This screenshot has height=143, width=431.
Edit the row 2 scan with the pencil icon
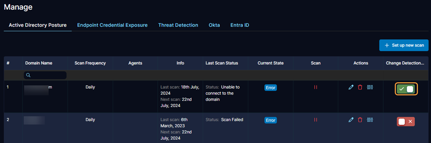click(351, 120)
